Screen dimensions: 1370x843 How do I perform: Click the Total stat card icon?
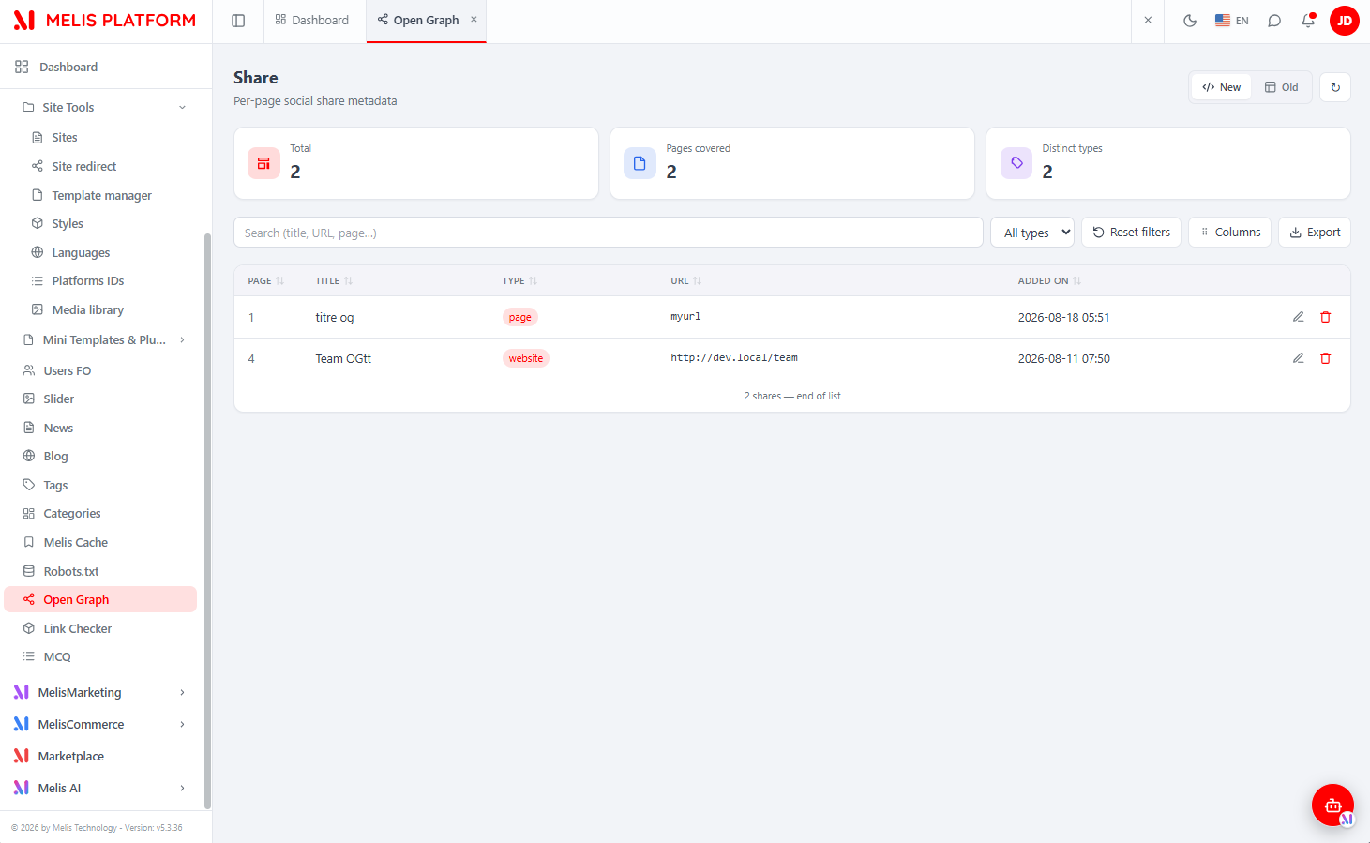[x=263, y=163]
